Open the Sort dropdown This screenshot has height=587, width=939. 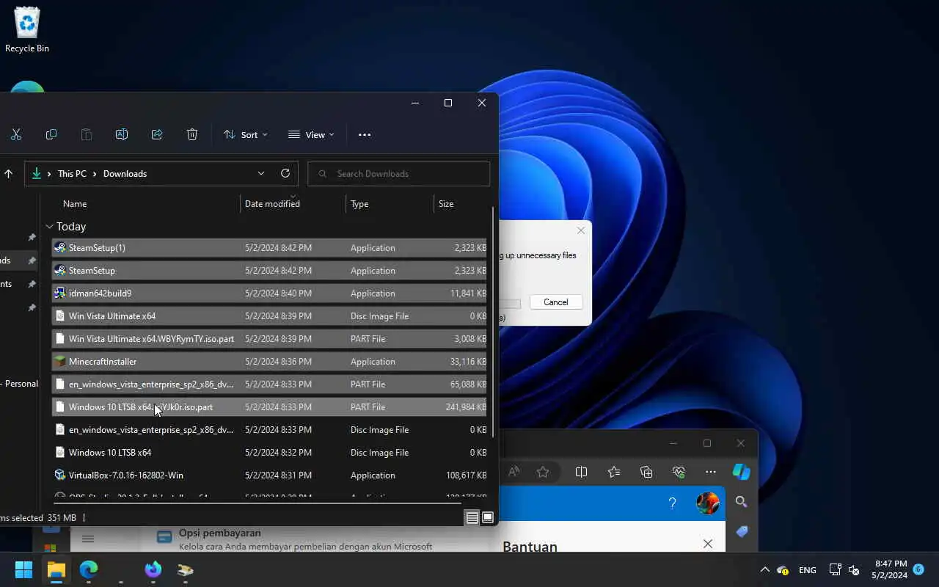click(246, 135)
